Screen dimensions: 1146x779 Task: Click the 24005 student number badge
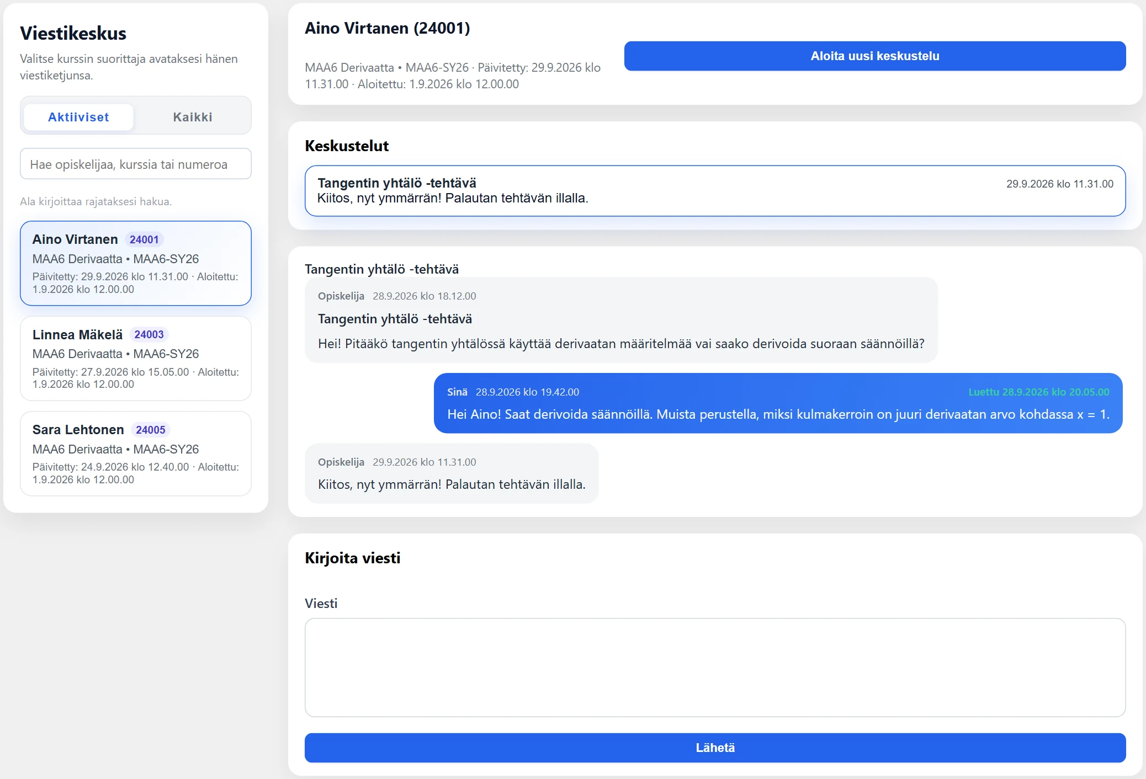click(x=151, y=430)
